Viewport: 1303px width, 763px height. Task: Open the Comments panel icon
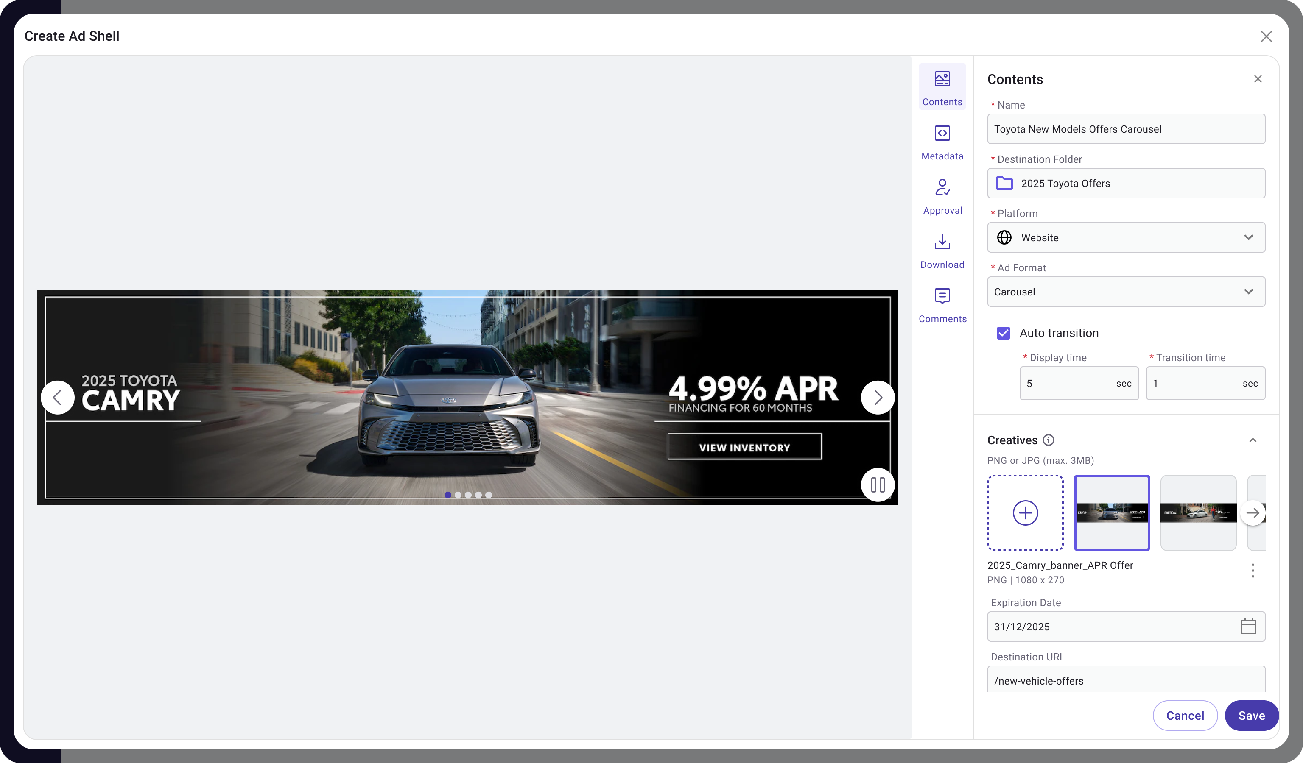942,304
